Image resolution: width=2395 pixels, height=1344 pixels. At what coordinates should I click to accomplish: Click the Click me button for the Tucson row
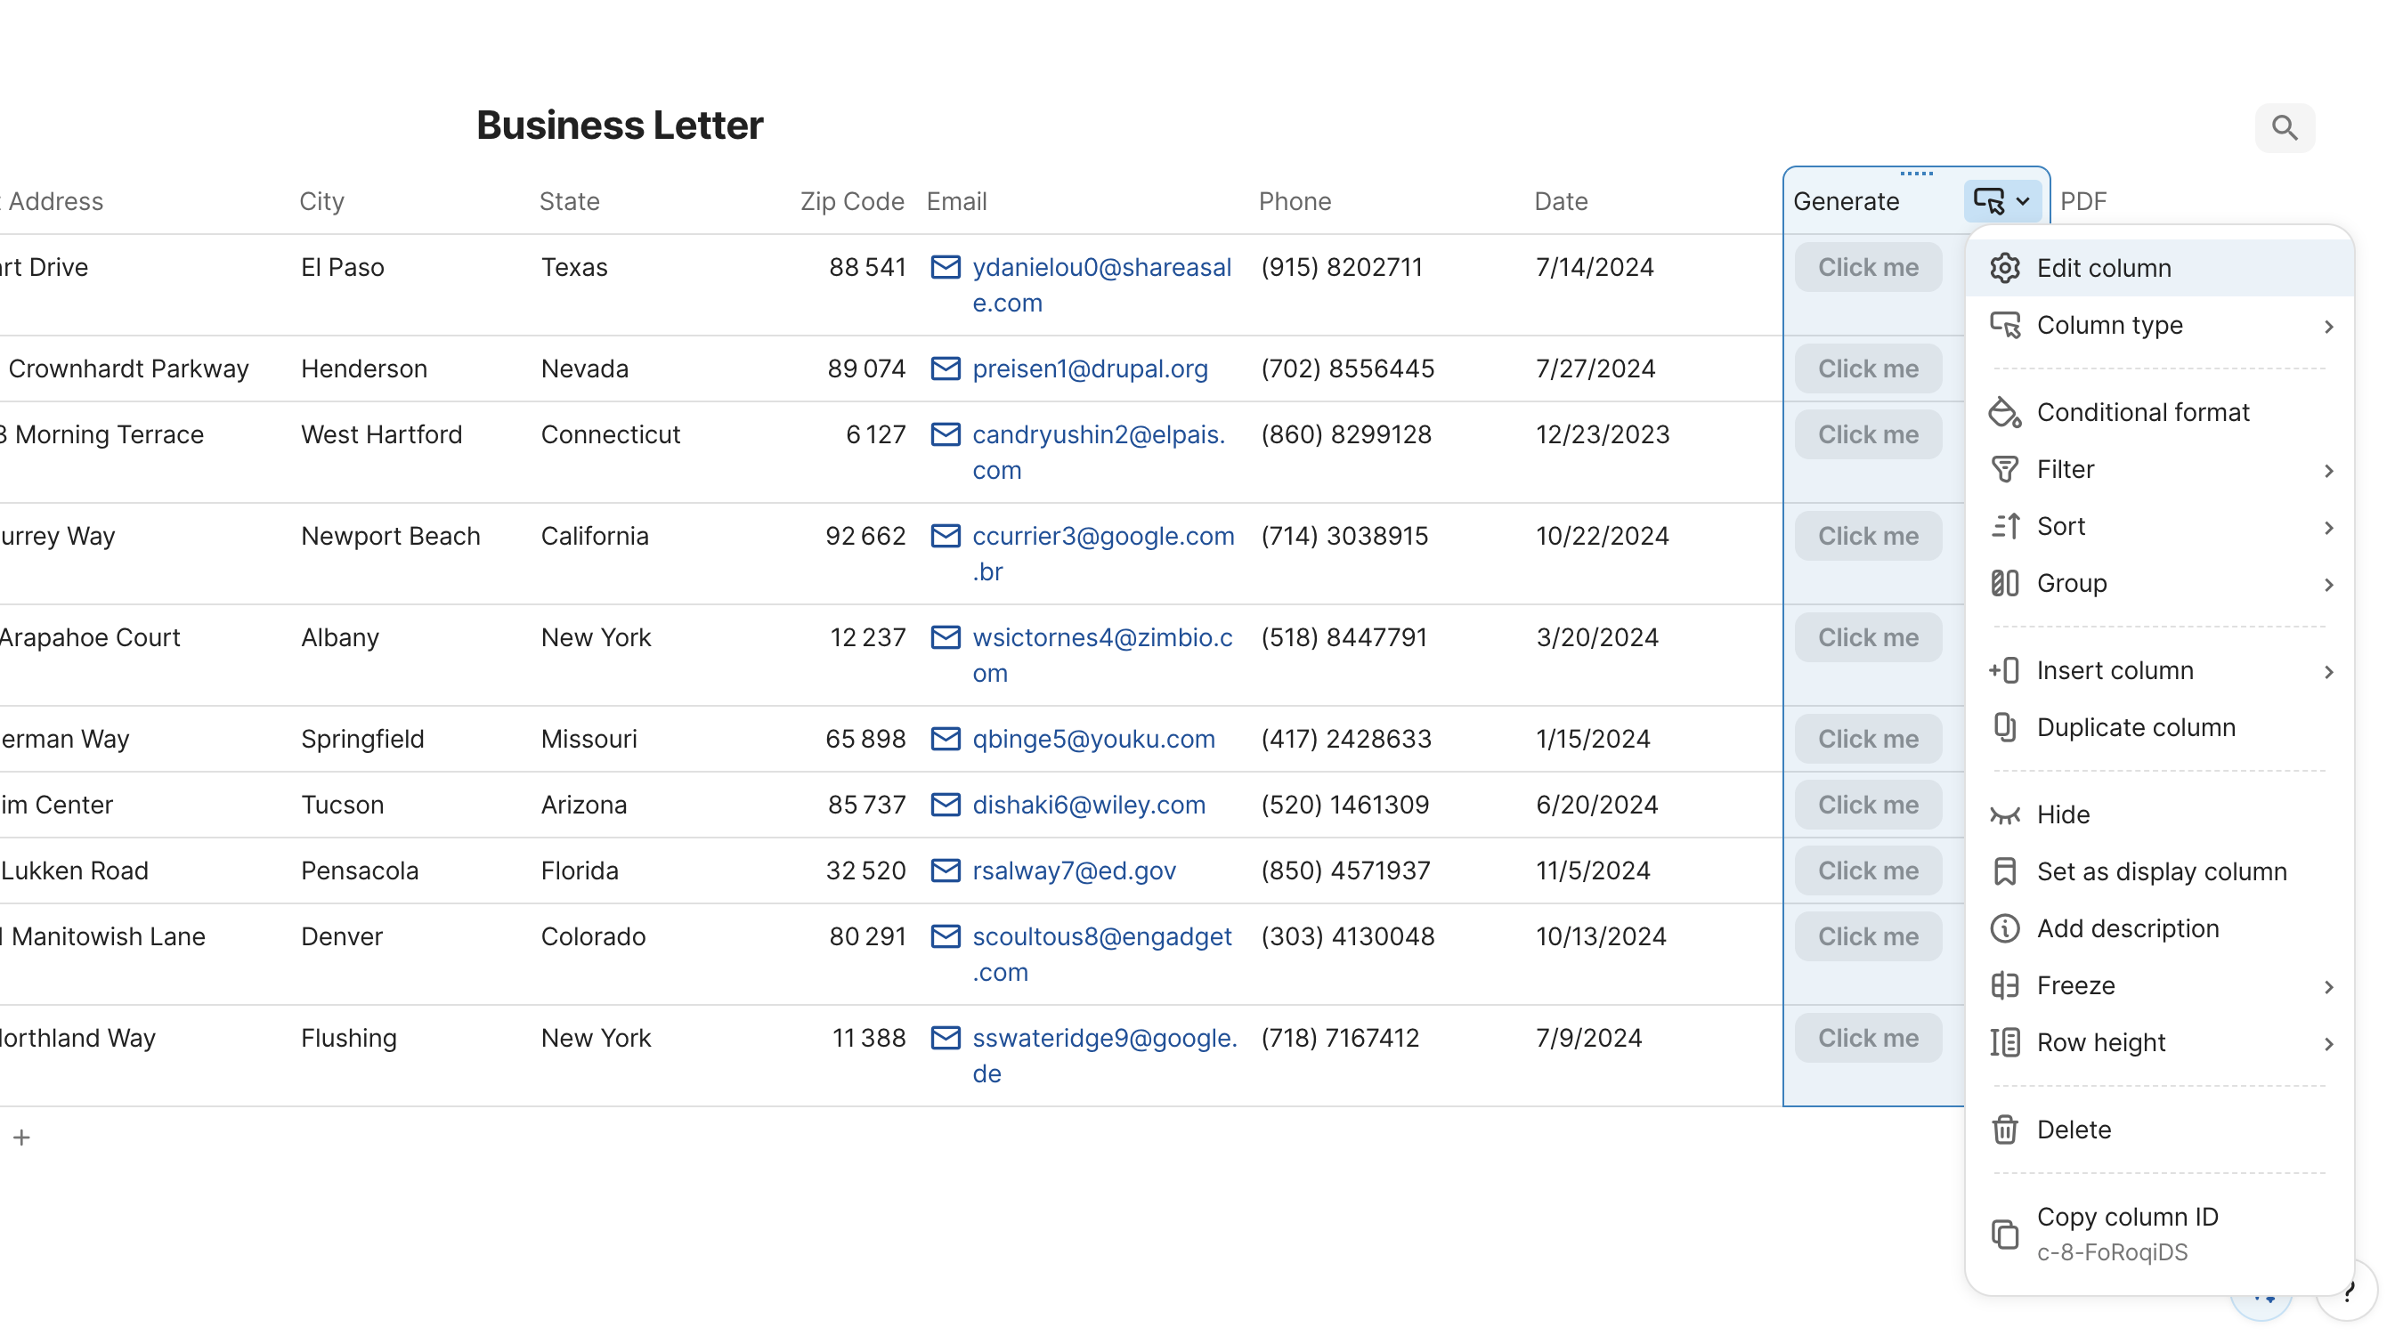pyautogui.click(x=1867, y=804)
